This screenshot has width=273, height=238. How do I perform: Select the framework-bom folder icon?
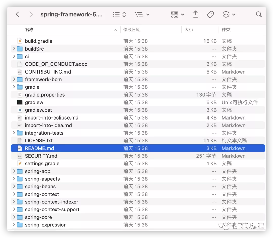[20, 79]
